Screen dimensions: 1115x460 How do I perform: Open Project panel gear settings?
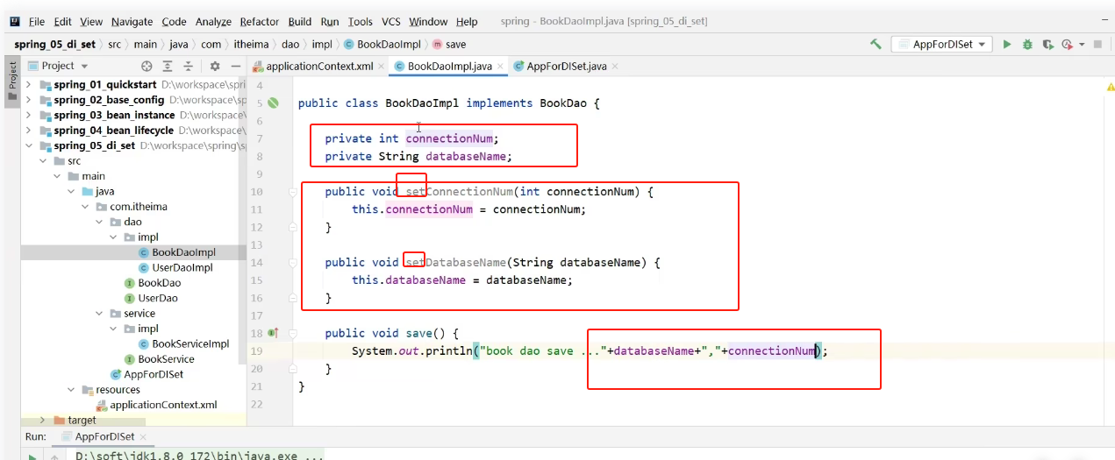(215, 66)
